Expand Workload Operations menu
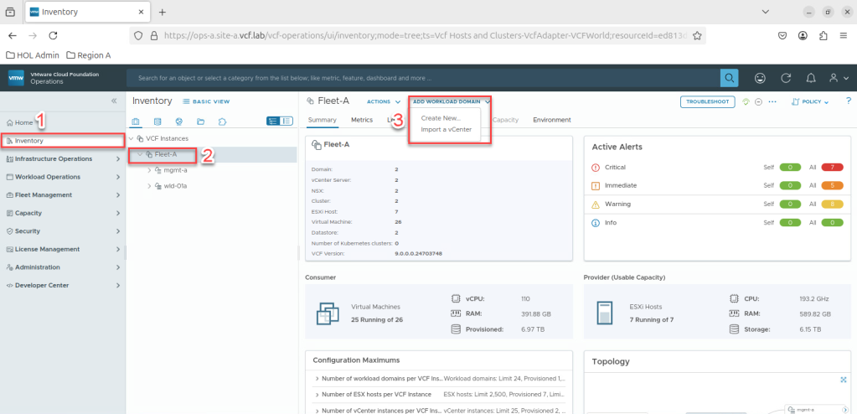 point(63,177)
